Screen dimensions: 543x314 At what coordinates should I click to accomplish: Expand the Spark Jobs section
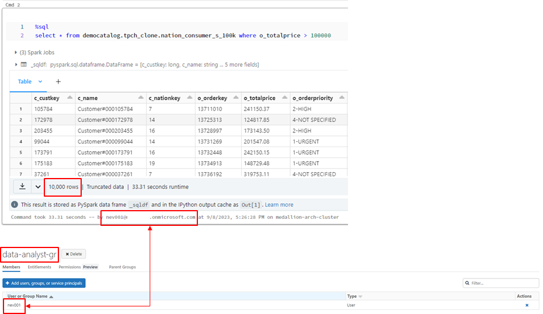16,53
